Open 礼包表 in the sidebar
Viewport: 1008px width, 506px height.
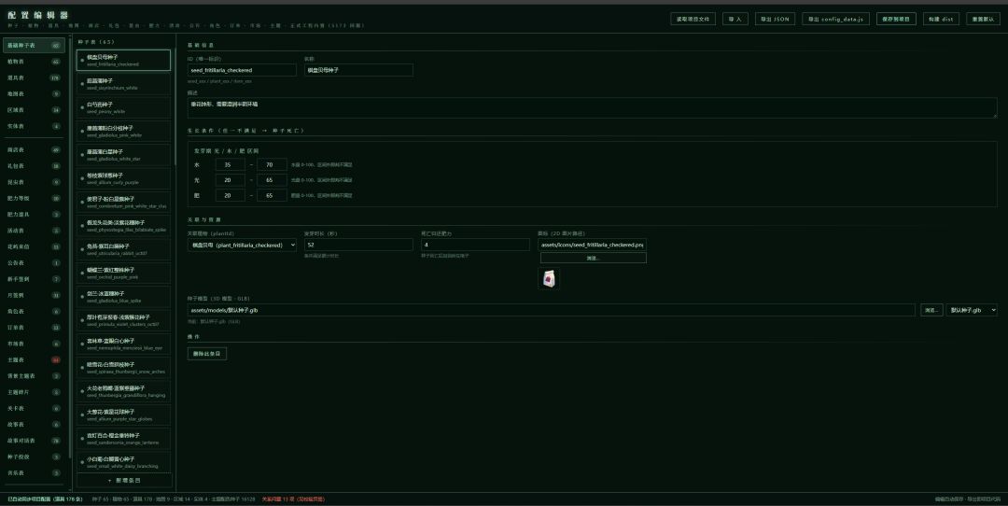34,166
